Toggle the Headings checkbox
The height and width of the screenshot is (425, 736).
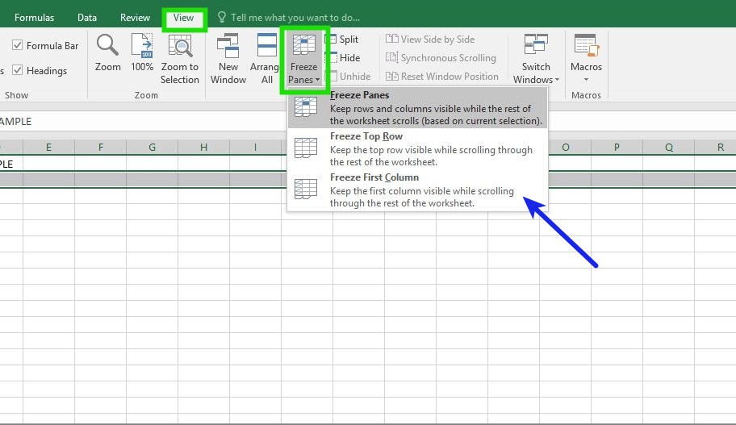[18, 70]
